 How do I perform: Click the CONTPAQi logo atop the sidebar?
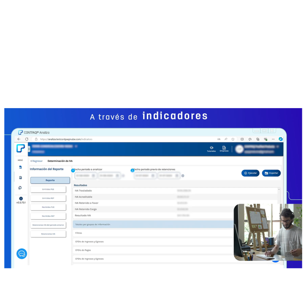21,148
